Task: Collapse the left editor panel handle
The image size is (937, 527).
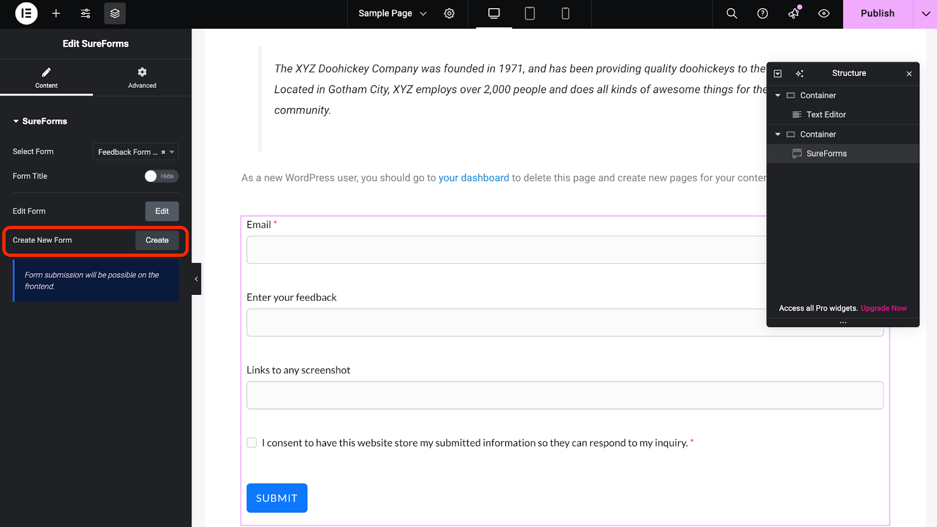Action: [196, 279]
